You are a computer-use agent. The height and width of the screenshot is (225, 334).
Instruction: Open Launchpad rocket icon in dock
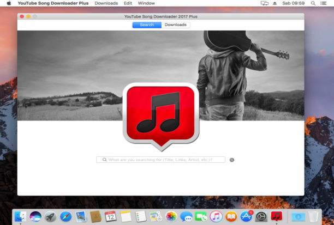click(51, 216)
